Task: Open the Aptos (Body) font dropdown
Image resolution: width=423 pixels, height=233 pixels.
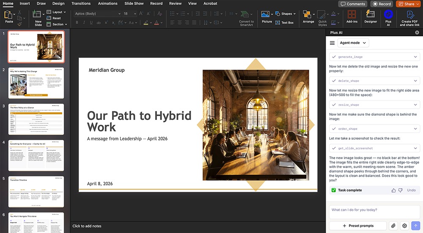Action: tap(97, 14)
